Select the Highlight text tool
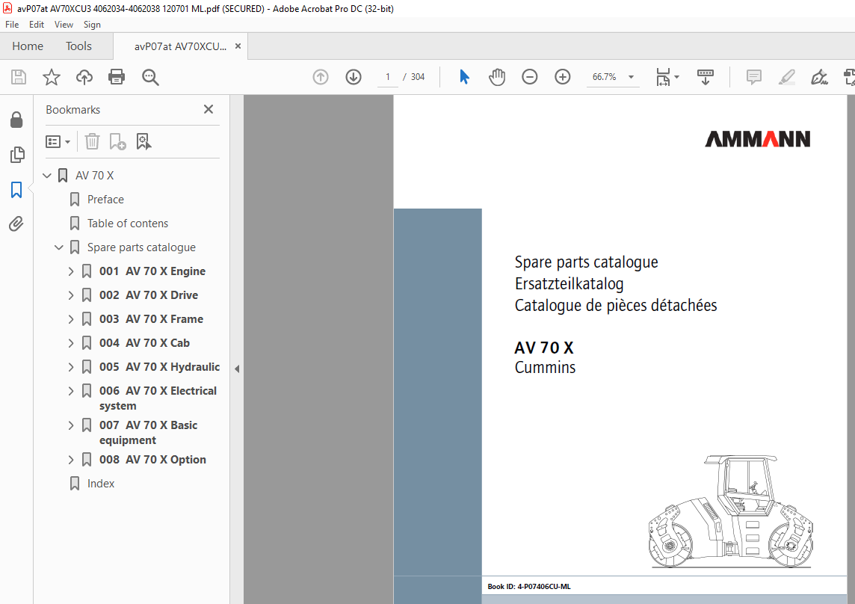855x604 pixels. click(x=786, y=77)
